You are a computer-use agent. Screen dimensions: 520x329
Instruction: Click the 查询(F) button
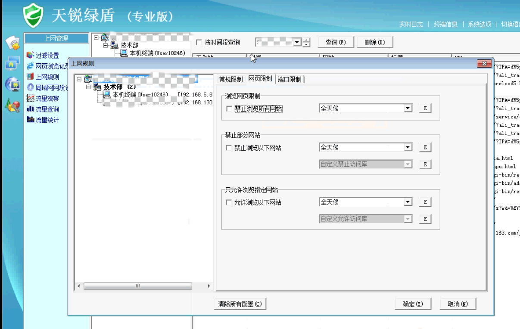point(336,42)
